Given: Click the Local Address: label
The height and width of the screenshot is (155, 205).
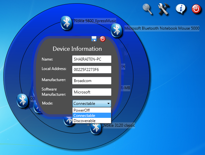Looking at the screenshot, I should [x=54, y=69].
